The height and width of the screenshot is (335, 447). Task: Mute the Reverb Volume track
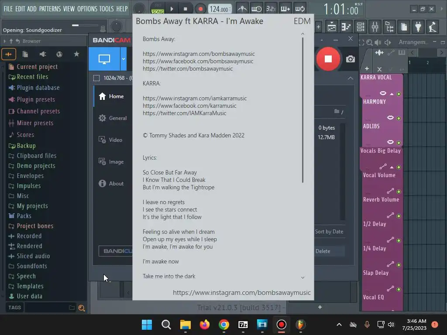(x=399, y=216)
